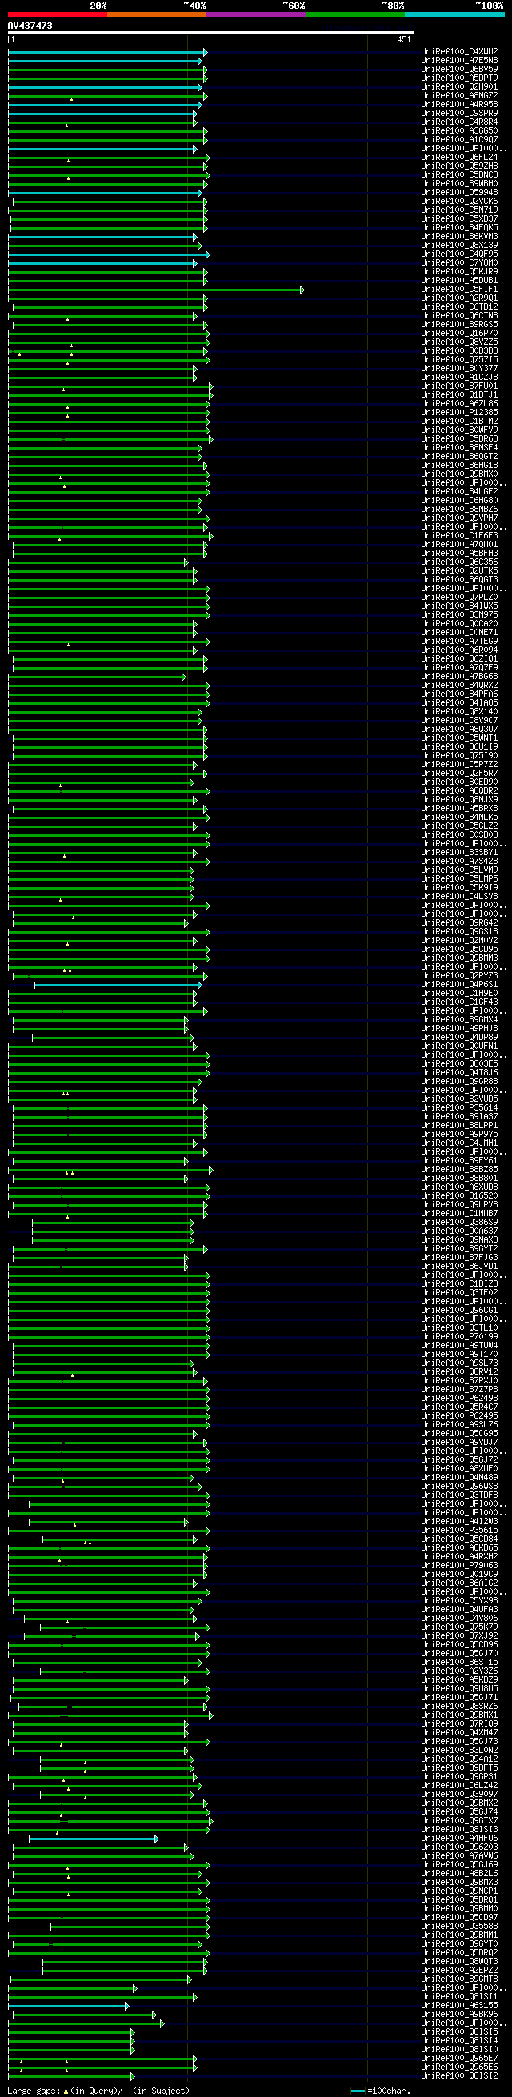Open hit UniRef100_Q6BV59

(460, 69)
